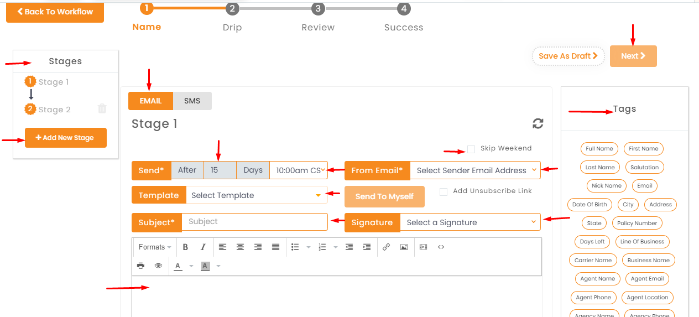
Task: Insert the Full Name tag
Action: [599, 148]
